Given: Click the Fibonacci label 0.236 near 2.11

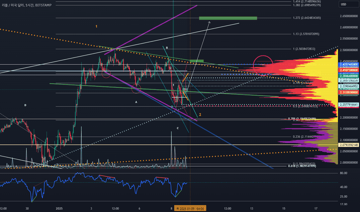Looking at the screenshot, I should pos(306,136).
